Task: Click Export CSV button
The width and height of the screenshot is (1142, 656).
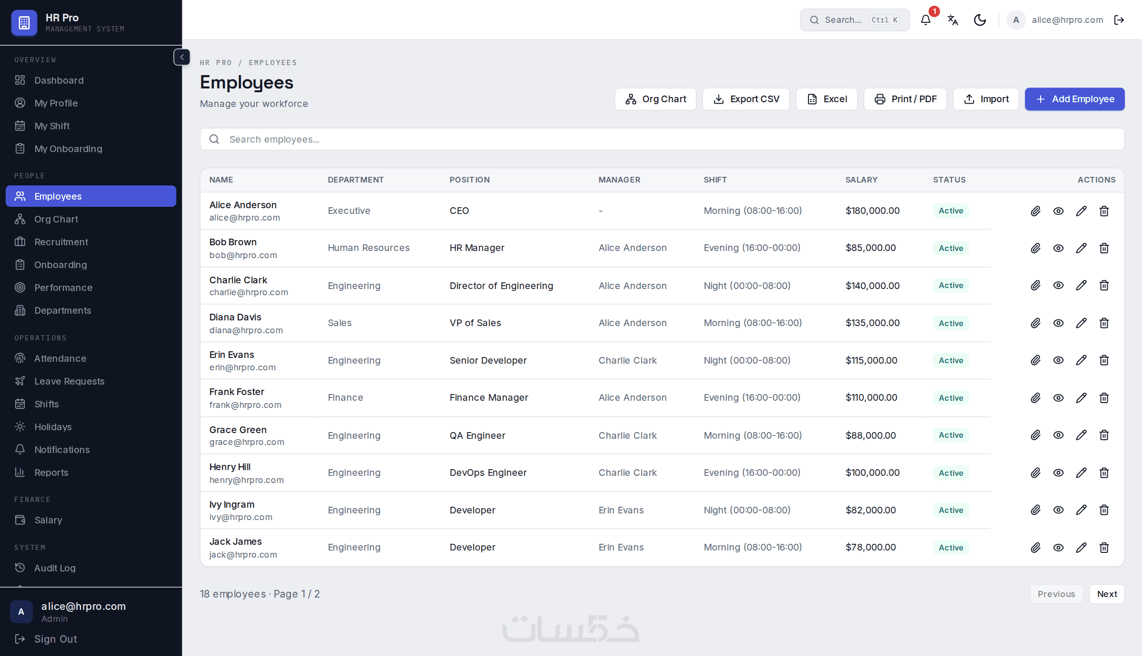Action: [746, 99]
